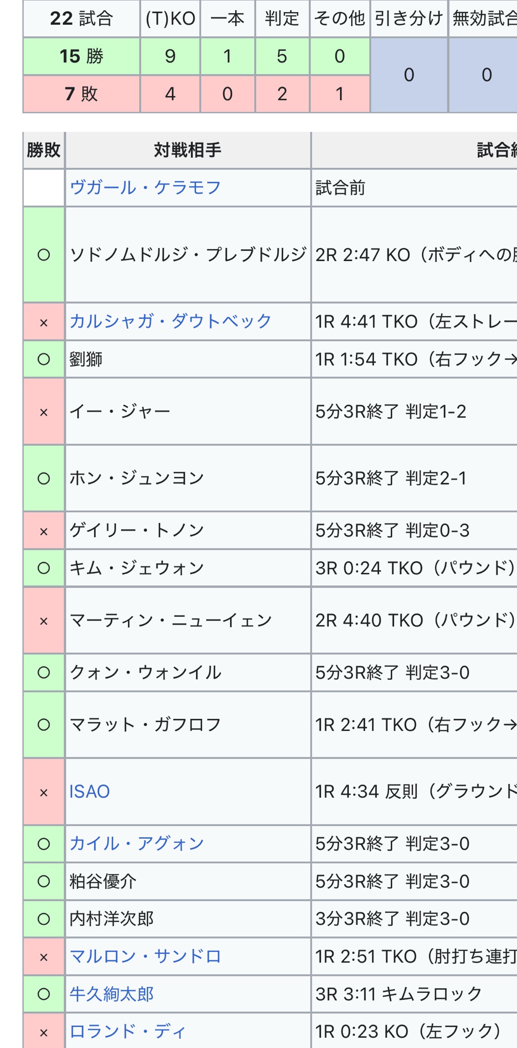Open the カイル・アグォン page link
The height and width of the screenshot is (1048, 517).
pos(137,843)
